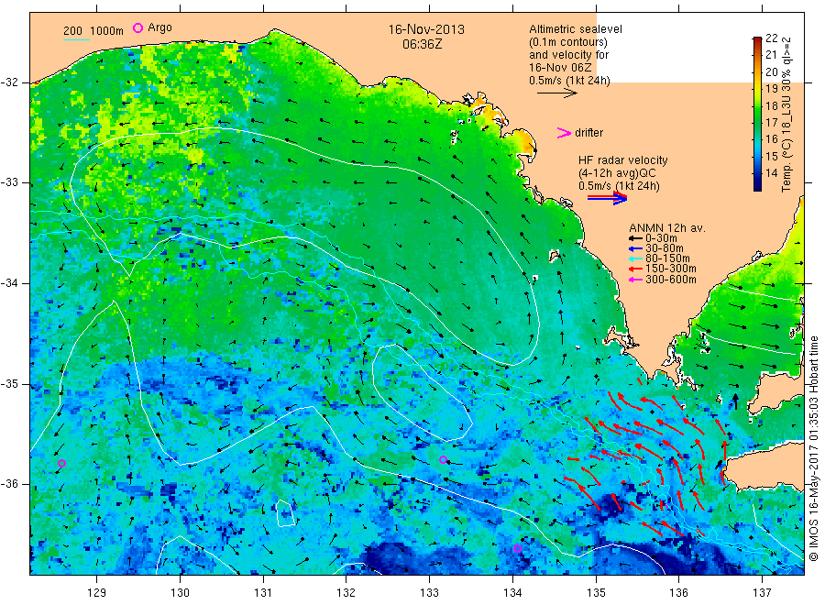Click the '300-600m' depth label

[671, 280]
